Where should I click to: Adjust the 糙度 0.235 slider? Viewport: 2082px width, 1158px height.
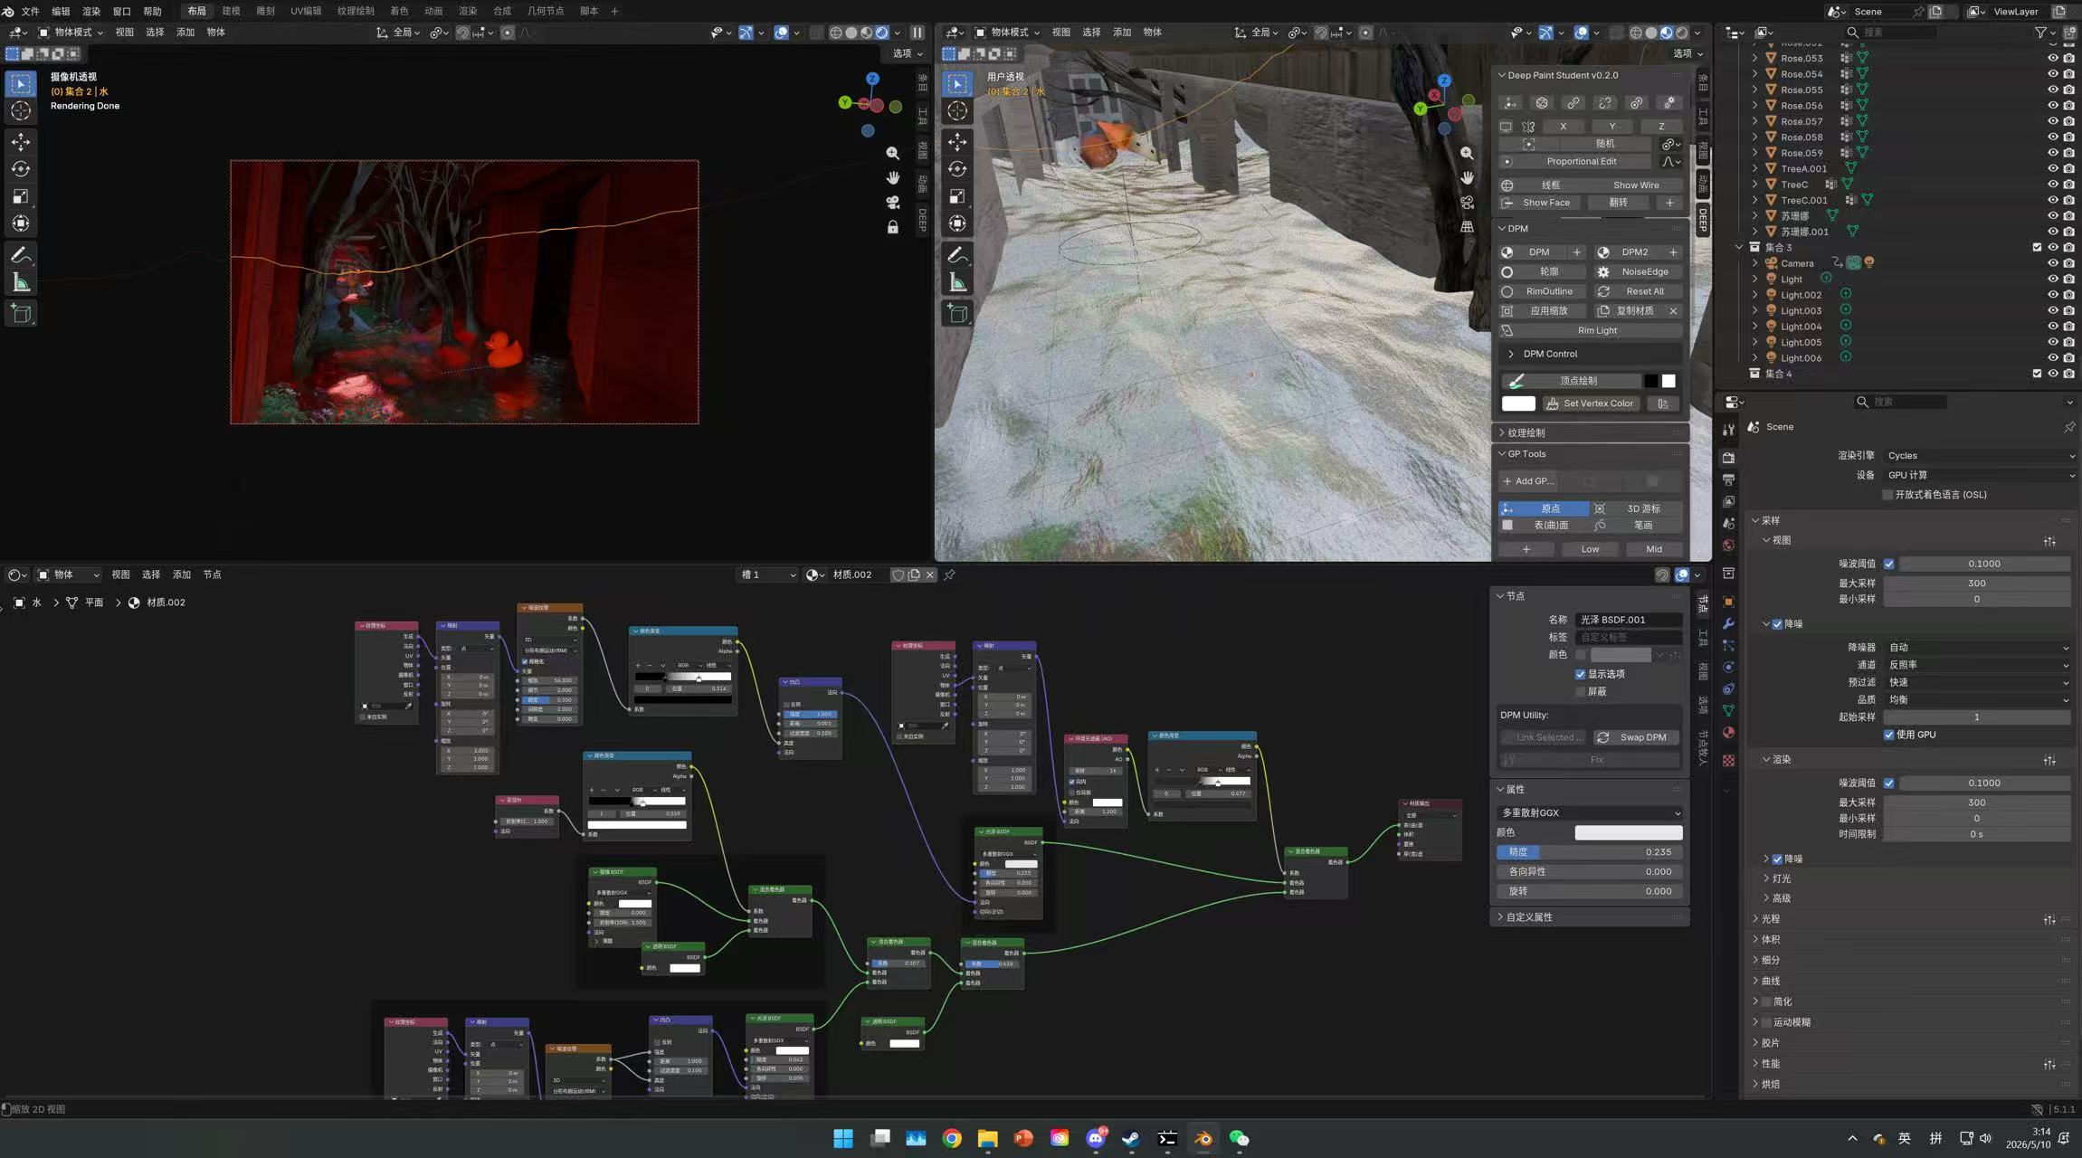coord(1590,852)
